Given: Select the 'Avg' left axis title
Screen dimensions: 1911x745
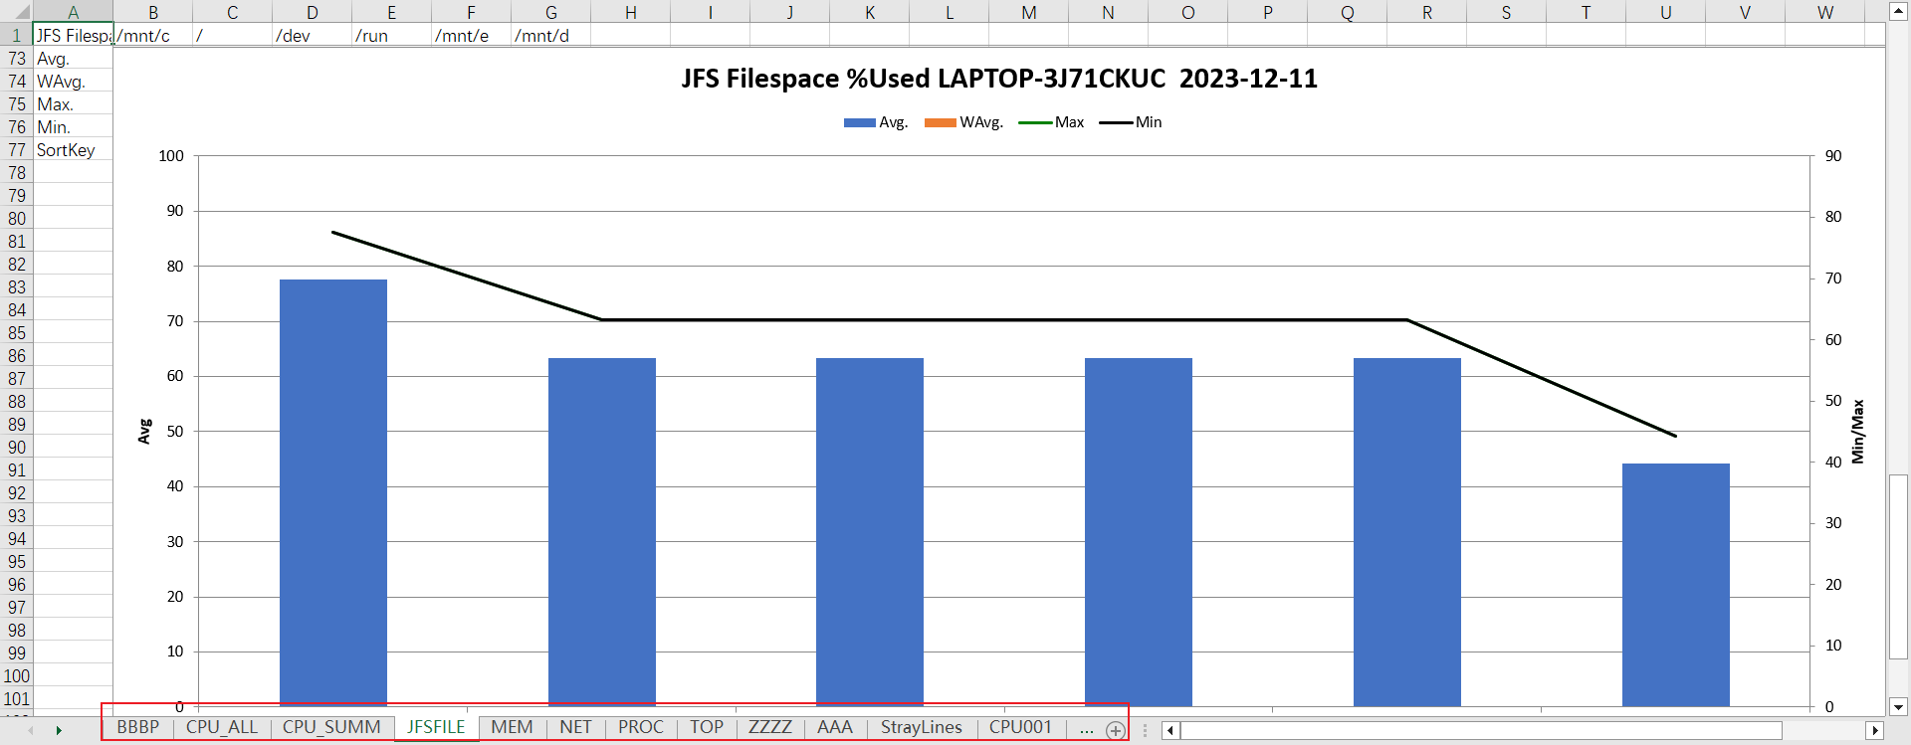Looking at the screenshot, I should point(144,431).
